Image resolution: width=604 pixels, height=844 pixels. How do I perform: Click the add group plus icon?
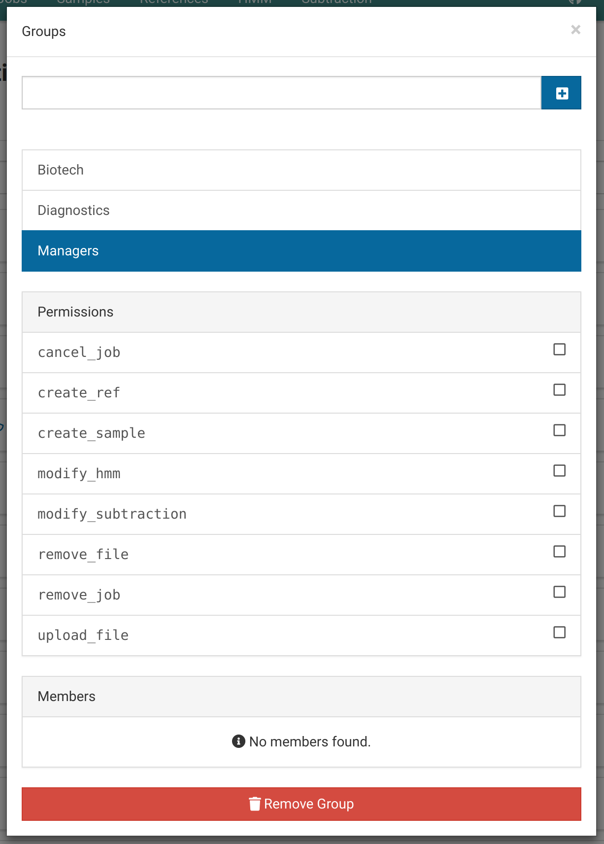[561, 92]
